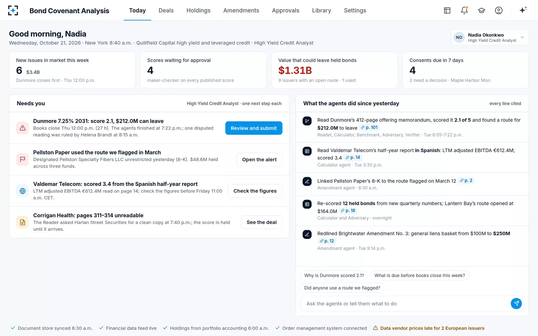Image resolution: width=538 pixels, height=336 pixels.
Task: Click the icon beside Re-scored 12 held bonds
Action: point(307,204)
